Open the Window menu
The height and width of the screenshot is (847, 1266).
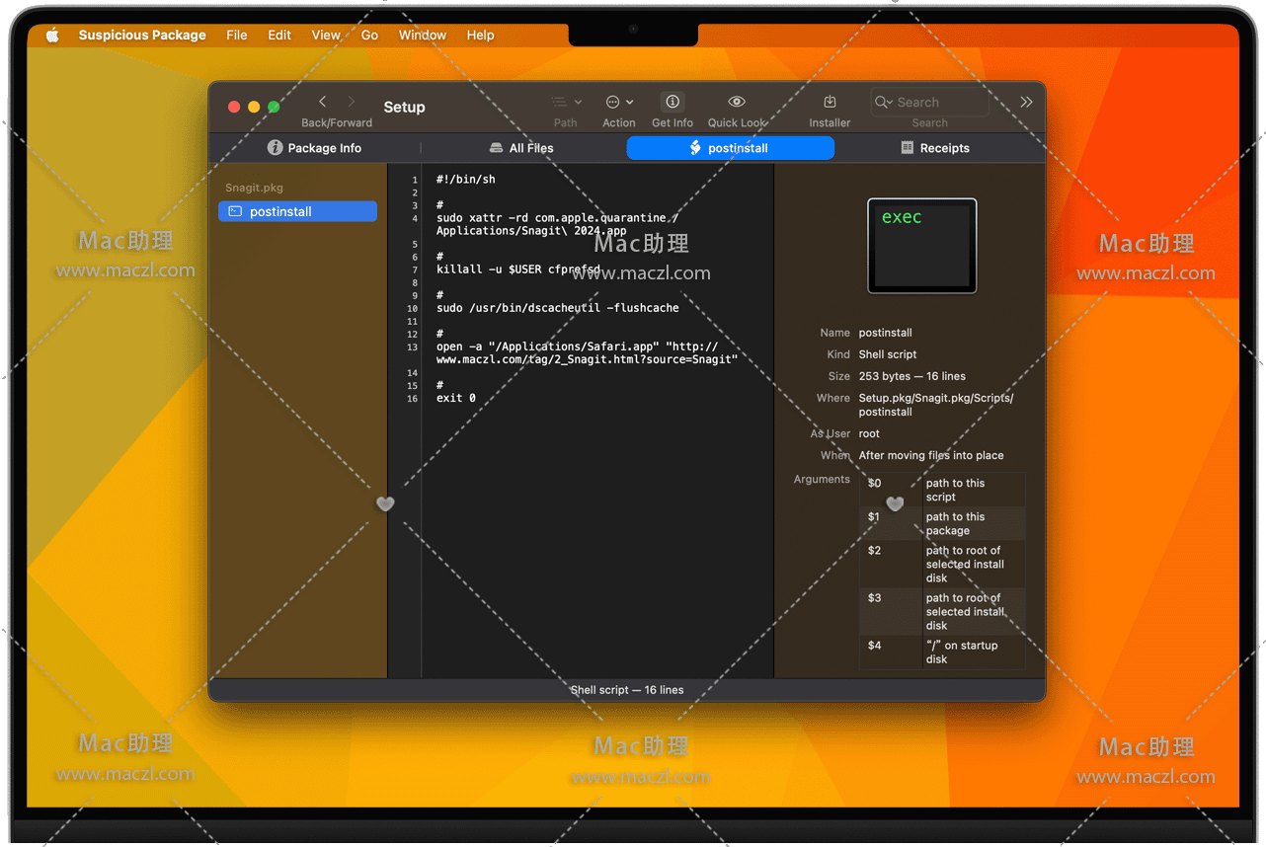pyautogui.click(x=422, y=35)
